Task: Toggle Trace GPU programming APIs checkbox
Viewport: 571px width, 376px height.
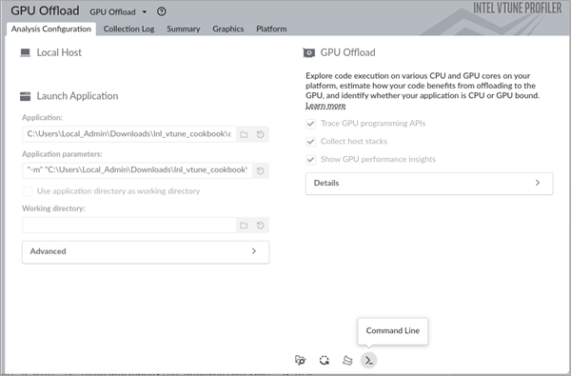Action: pyautogui.click(x=310, y=124)
